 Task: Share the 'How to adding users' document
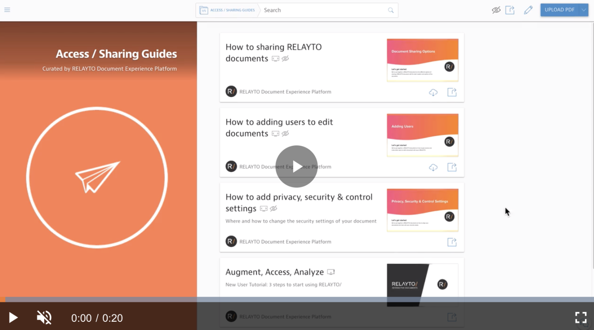(452, 167)
